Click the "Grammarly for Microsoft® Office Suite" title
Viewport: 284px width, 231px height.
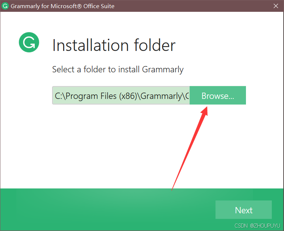62,6
